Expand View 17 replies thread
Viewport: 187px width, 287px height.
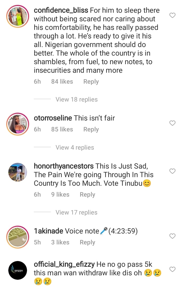click(76, 212)
